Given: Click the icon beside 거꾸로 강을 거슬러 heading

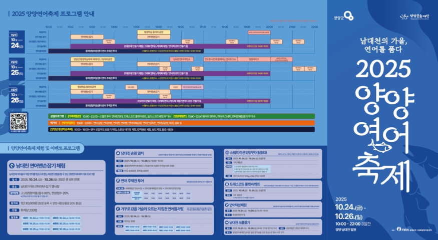Looking at the screenshot, I should [118, 209].
